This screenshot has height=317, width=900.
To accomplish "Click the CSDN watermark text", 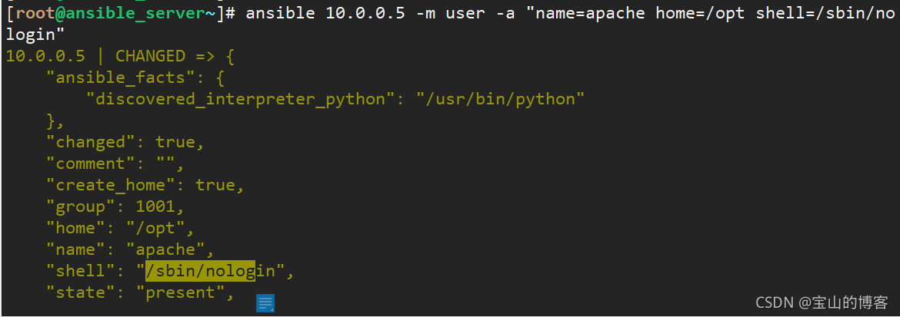I will click(x=775, y=302).
